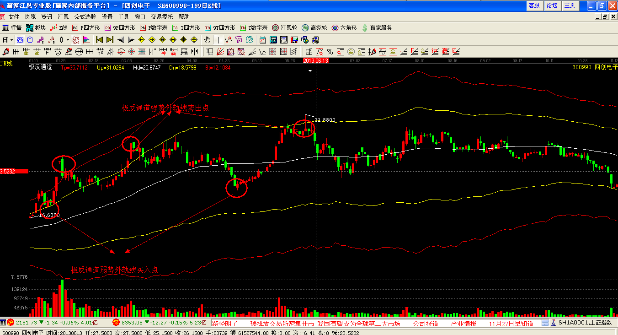Open the 交易委托 trade order menu
The width and height of the screenshot is (618, 335).
pyautogui.click(x=162, y=16)
